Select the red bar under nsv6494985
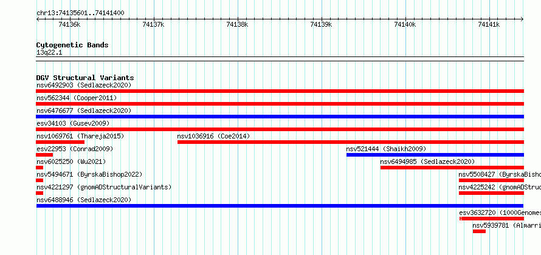 (452, 168)
